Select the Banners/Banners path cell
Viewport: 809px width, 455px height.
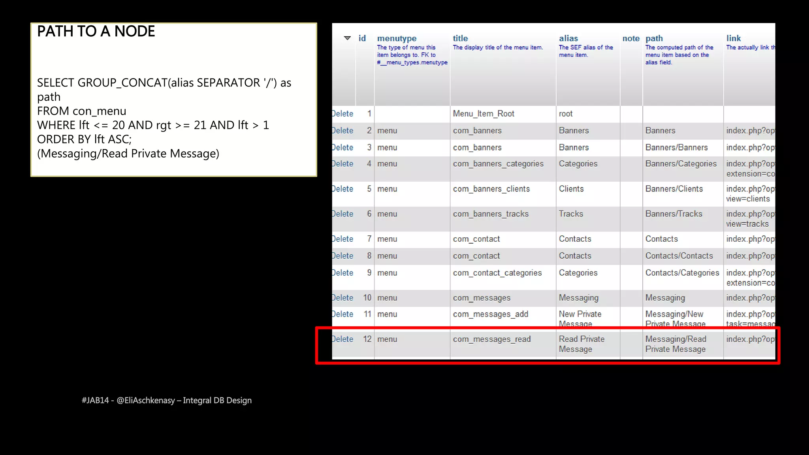click(683, 148)
